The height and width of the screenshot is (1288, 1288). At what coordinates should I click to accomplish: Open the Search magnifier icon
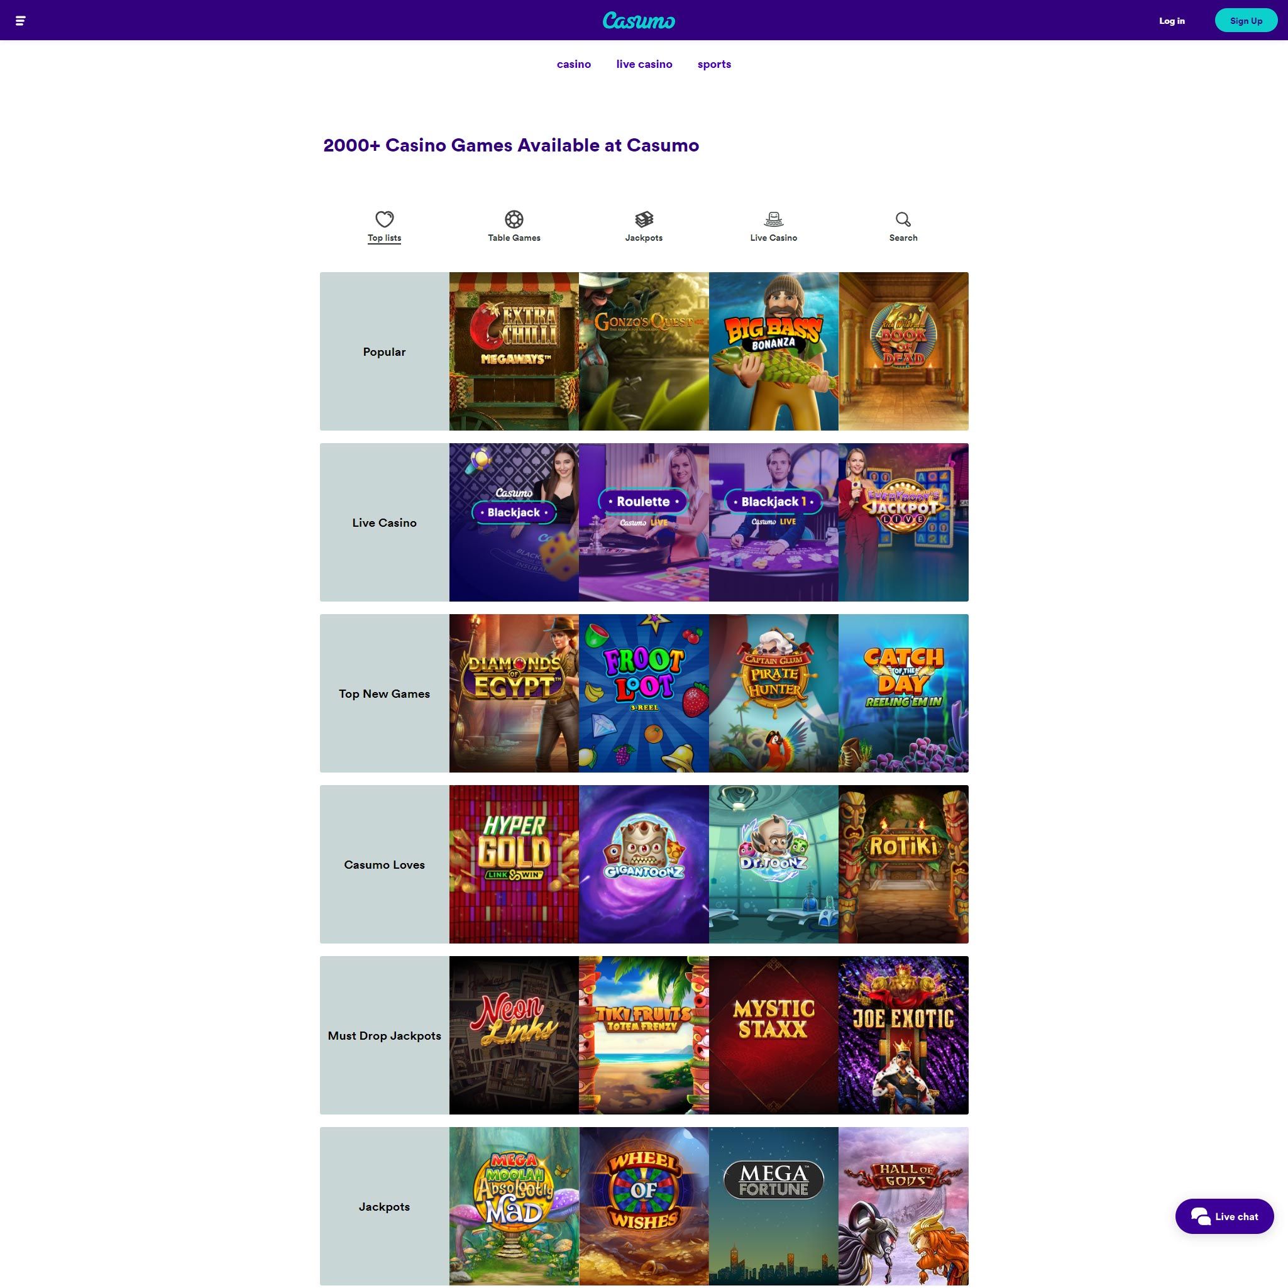point(903,219)
